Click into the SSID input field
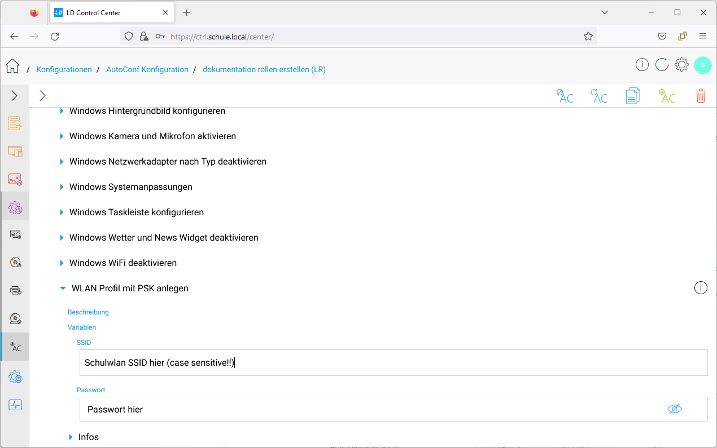 (394, 362)
